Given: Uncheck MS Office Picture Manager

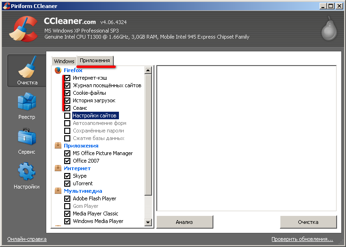Looking at the screenshot, I should point(68,153).
